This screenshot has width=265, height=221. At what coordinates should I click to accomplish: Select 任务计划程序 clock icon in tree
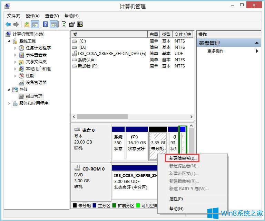[21, 48]
